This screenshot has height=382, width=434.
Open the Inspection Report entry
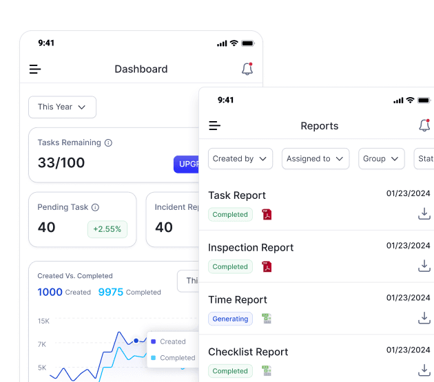251,248
